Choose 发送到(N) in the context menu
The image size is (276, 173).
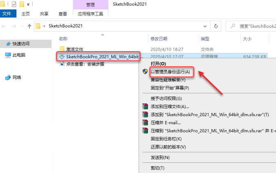(x=160, y=157)
